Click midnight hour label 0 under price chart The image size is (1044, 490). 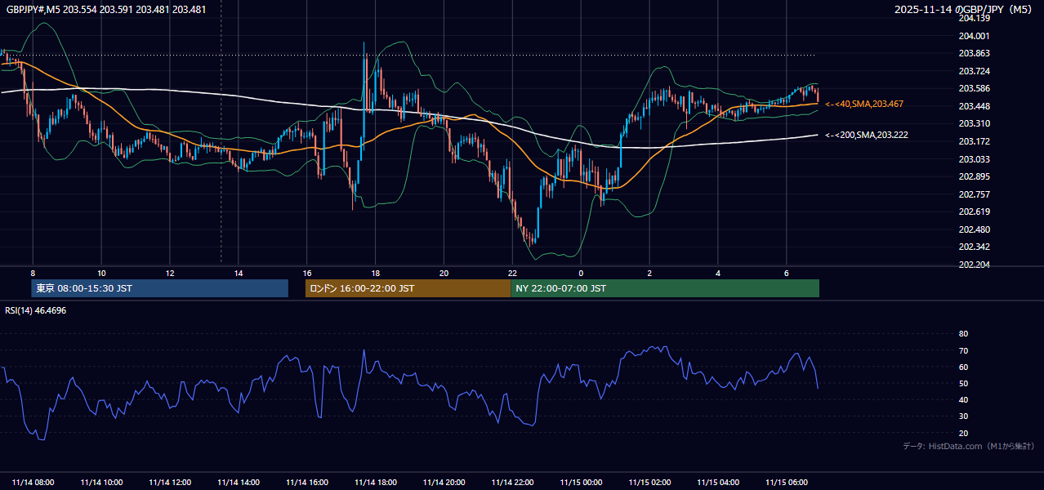point(581,273)
